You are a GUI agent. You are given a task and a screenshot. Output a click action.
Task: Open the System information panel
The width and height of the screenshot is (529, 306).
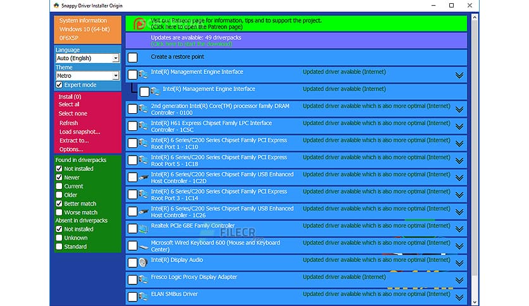[87, 29]
